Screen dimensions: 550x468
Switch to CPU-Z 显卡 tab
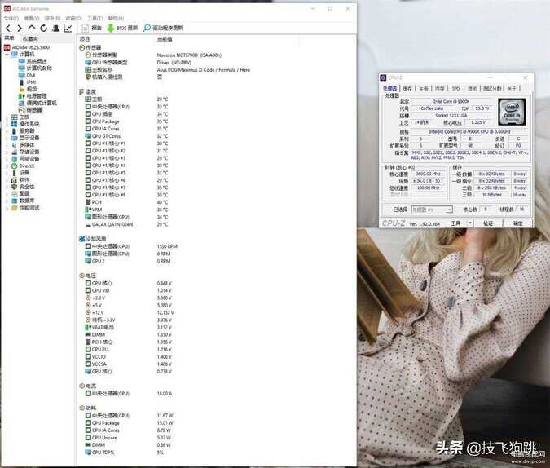click(x=472, y=89)
